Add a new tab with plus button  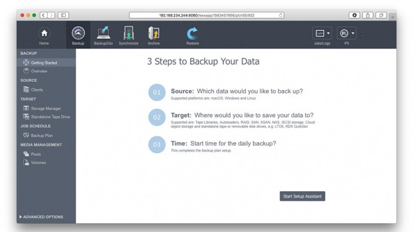coord(393,17)
